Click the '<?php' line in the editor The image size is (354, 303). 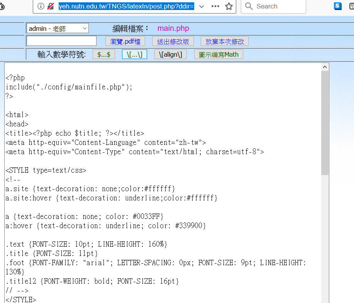coord(15,78)
